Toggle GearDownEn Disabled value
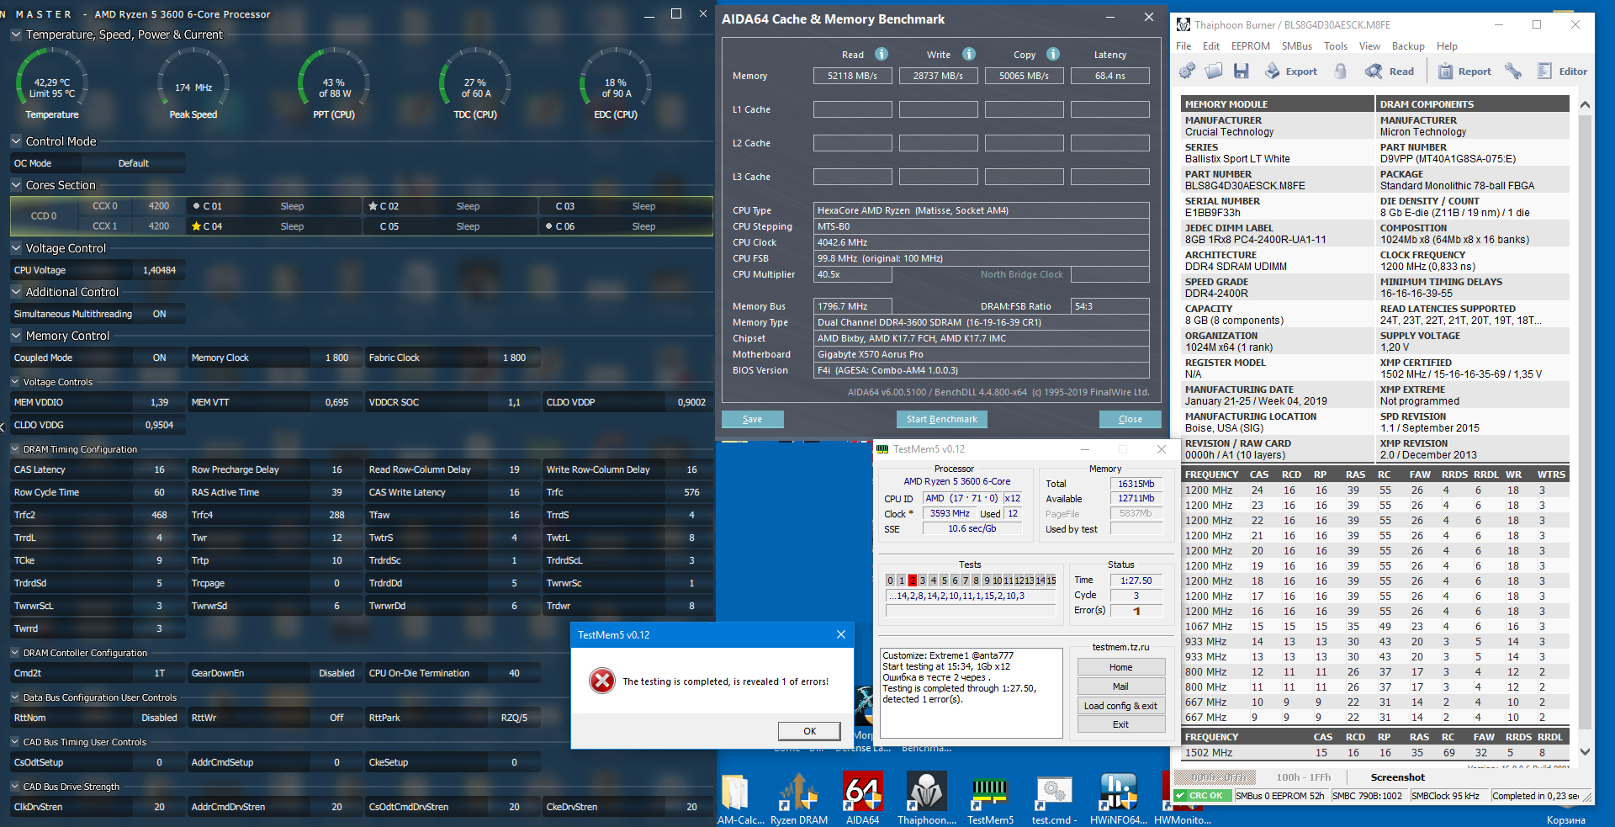 coord(336,673)
